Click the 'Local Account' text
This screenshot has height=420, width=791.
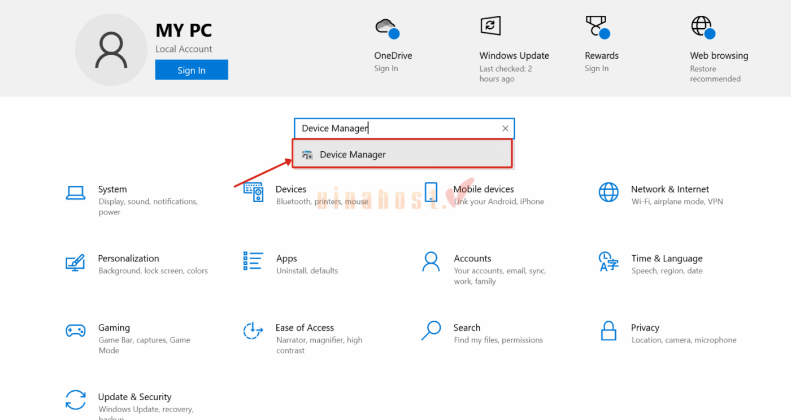(184, 49)
